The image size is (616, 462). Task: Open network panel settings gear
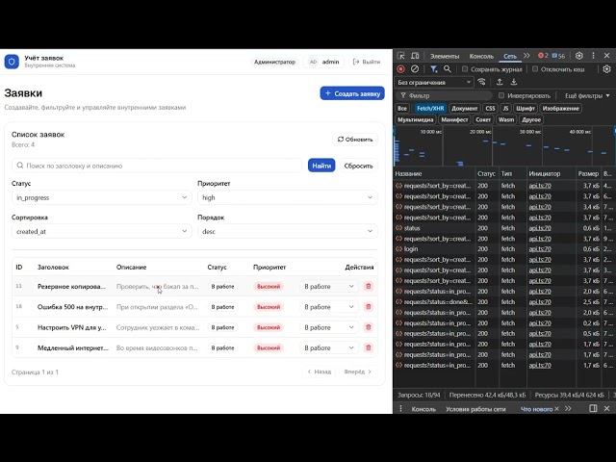pyautogui.click(x=606, y=68)
